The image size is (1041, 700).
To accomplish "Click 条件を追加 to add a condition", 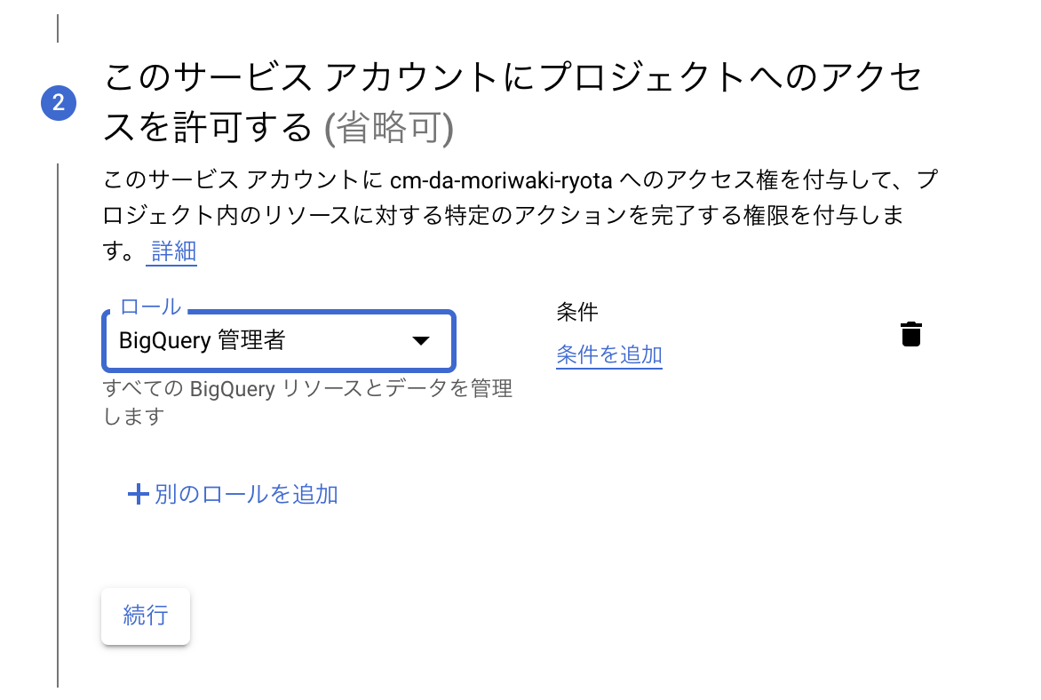I will 609,354.
